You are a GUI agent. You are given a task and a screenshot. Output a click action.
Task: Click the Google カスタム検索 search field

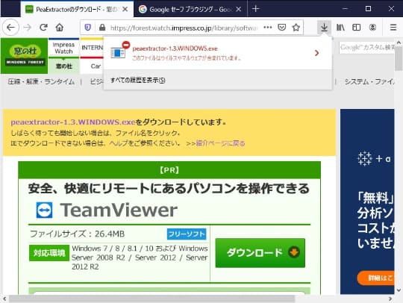pyautogui.click(x=366, y=48)
